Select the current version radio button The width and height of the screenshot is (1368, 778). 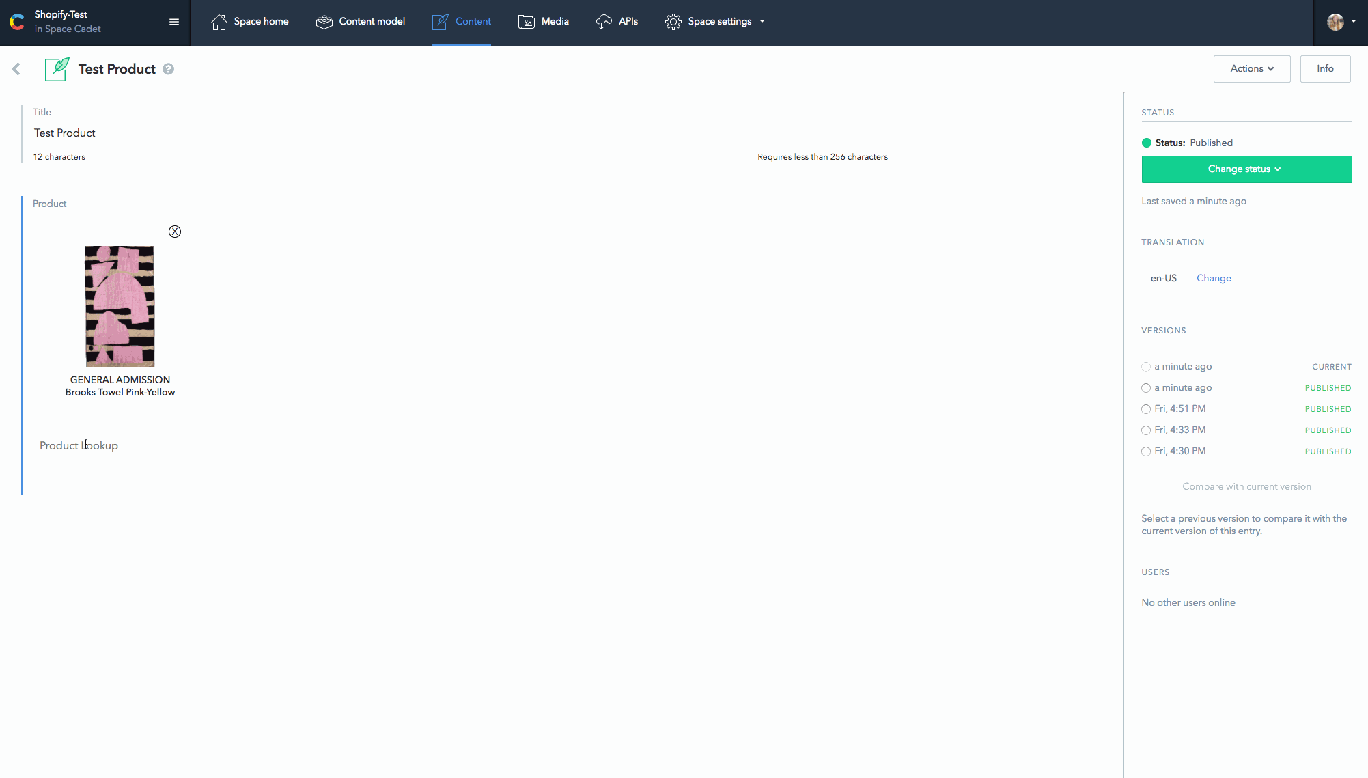[1146, 367]
